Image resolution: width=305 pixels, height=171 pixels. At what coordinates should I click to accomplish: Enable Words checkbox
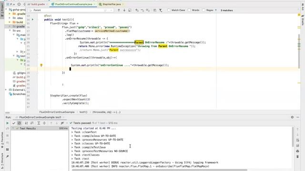[189, 10]
